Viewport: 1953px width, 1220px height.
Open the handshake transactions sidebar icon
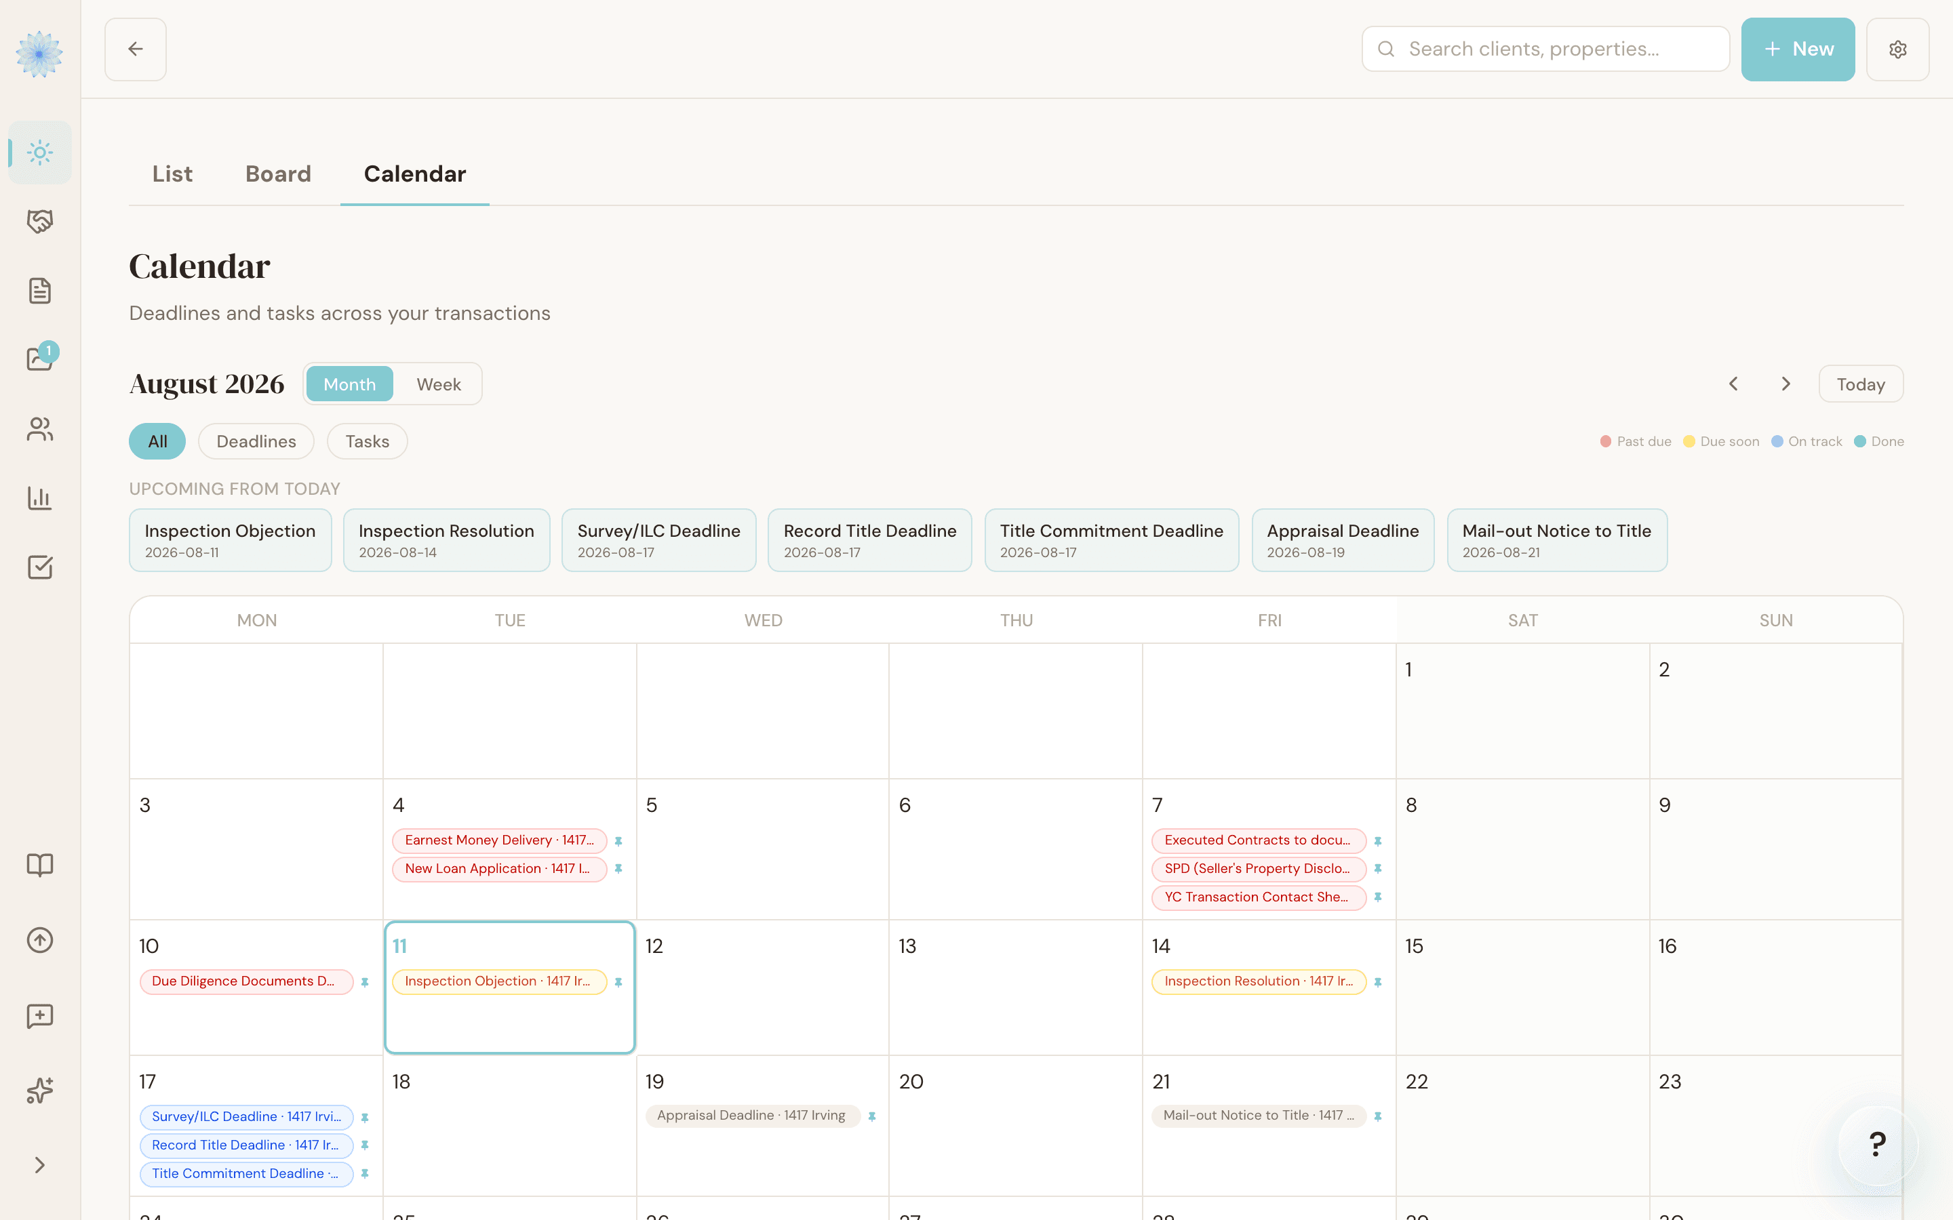(39, 221)
